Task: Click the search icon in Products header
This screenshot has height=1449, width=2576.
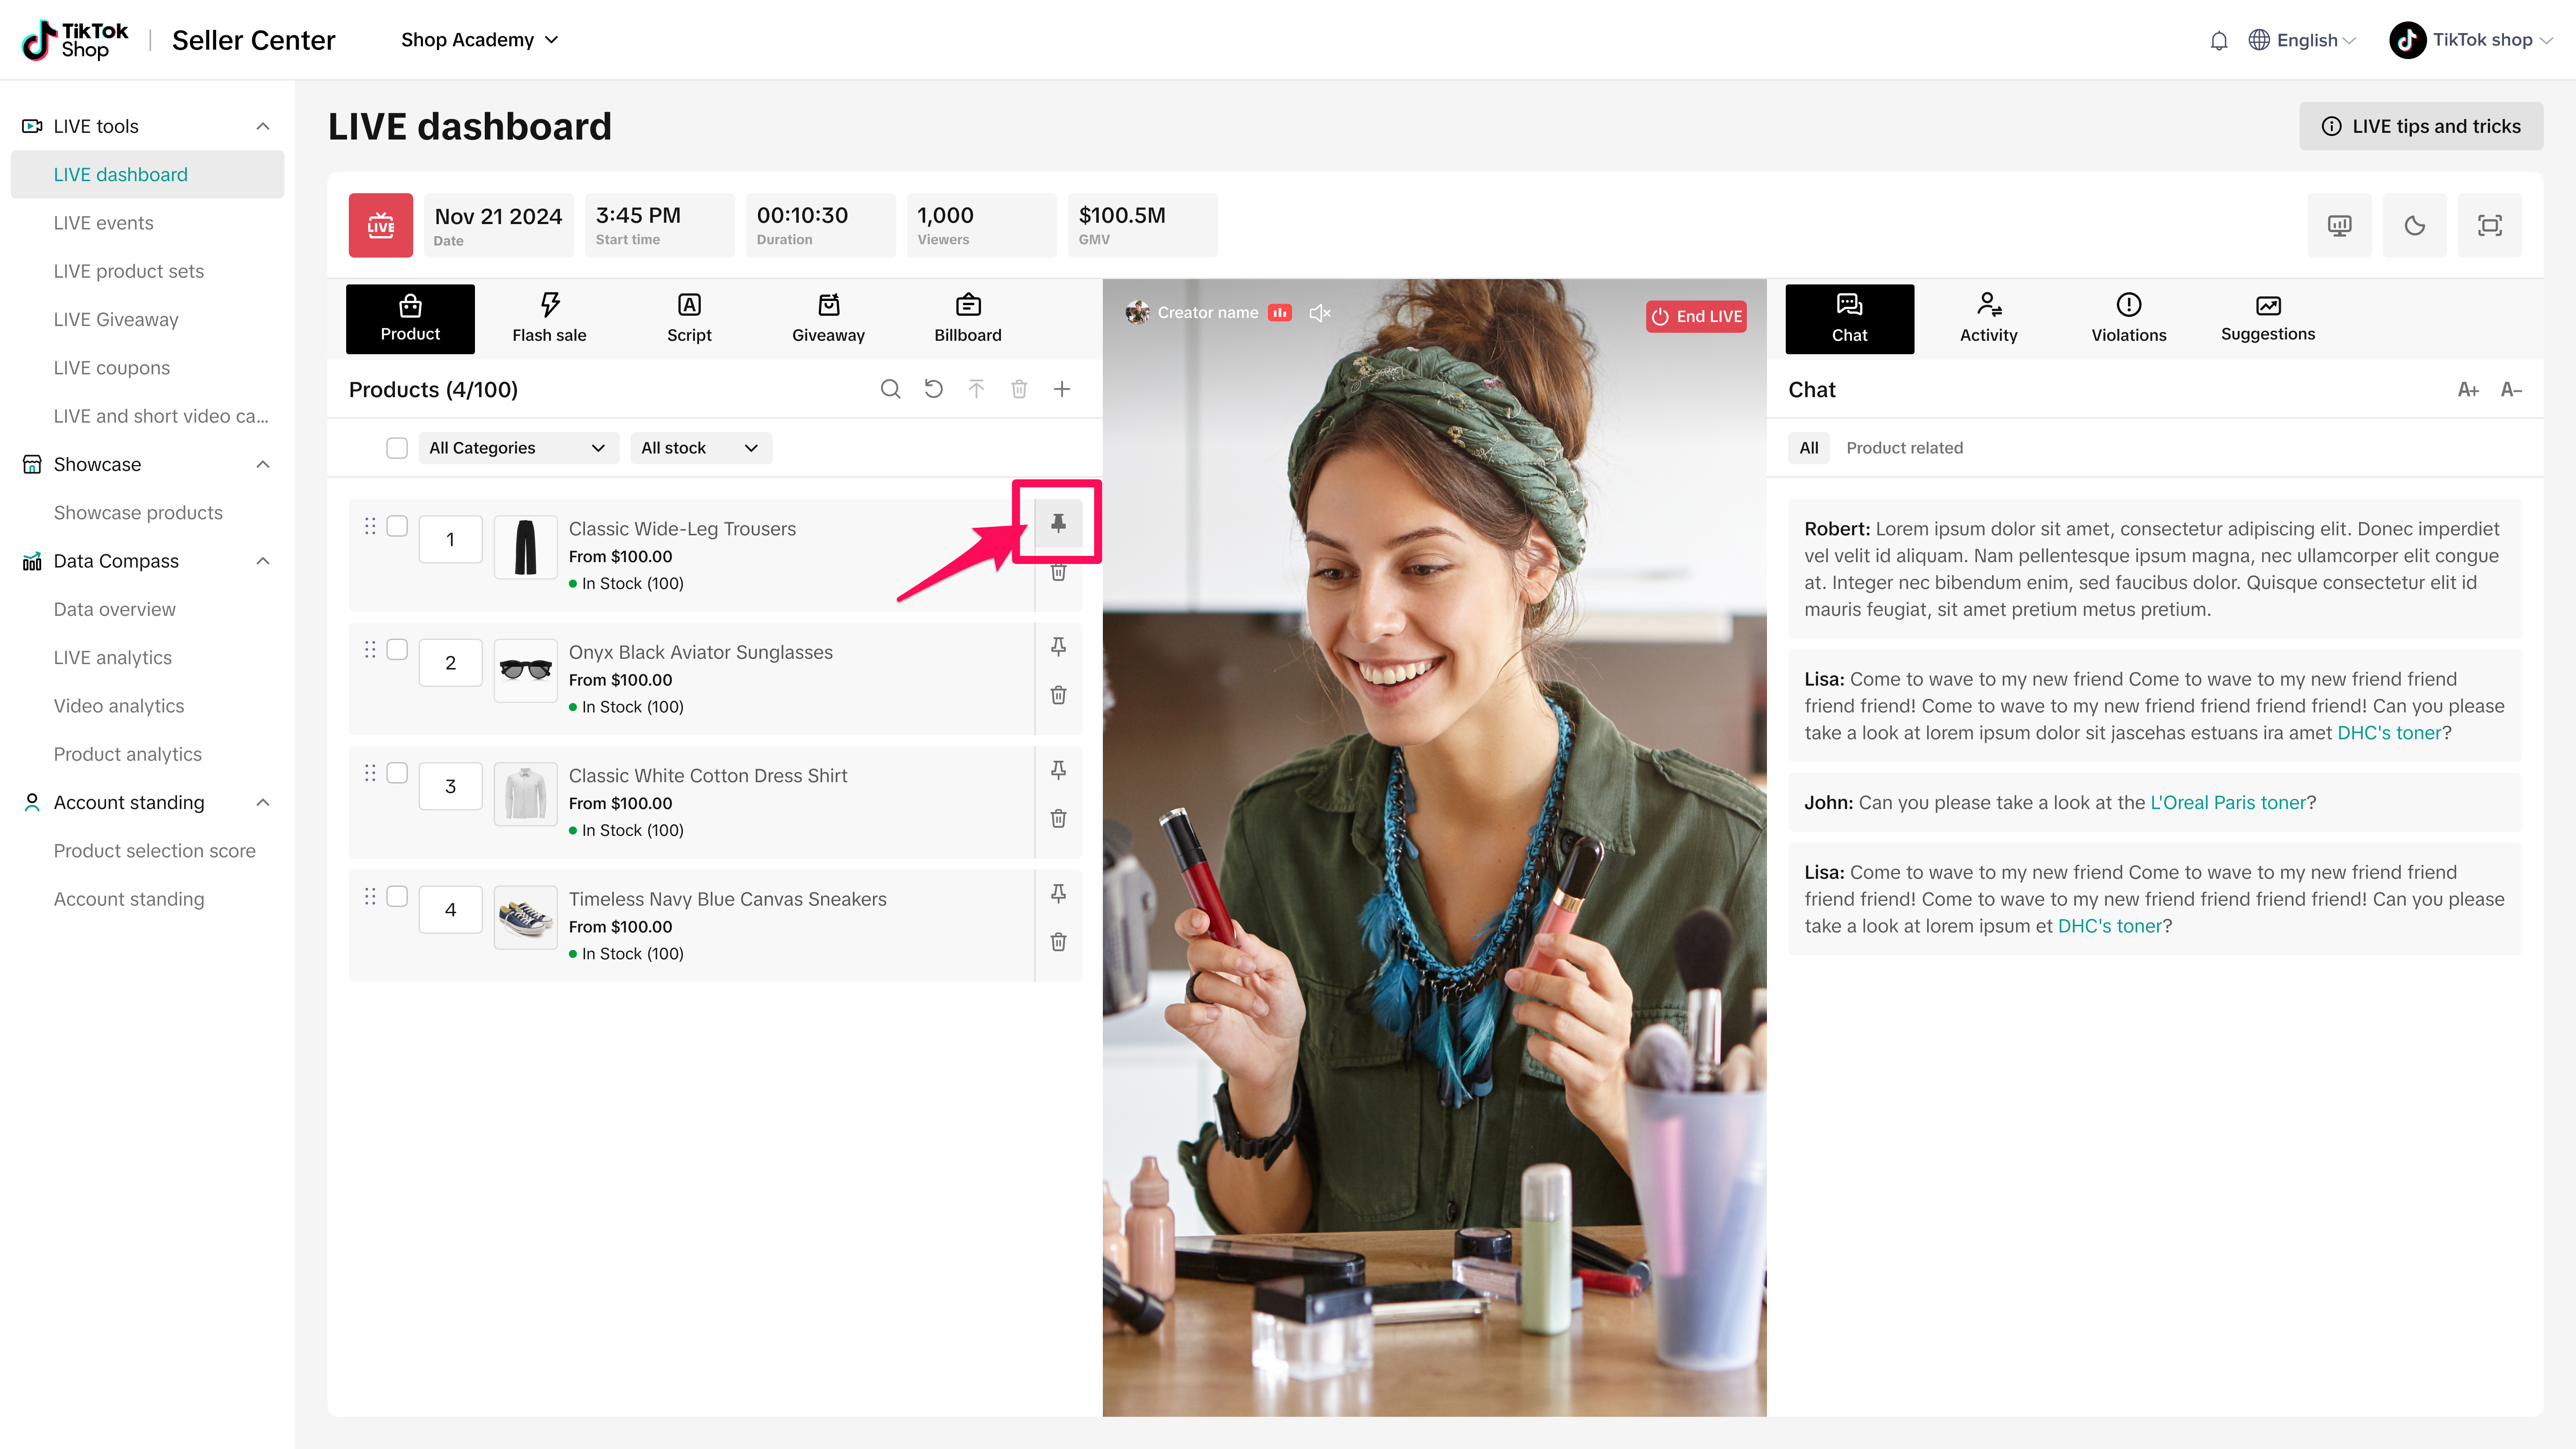Action: tap(890, 389)
